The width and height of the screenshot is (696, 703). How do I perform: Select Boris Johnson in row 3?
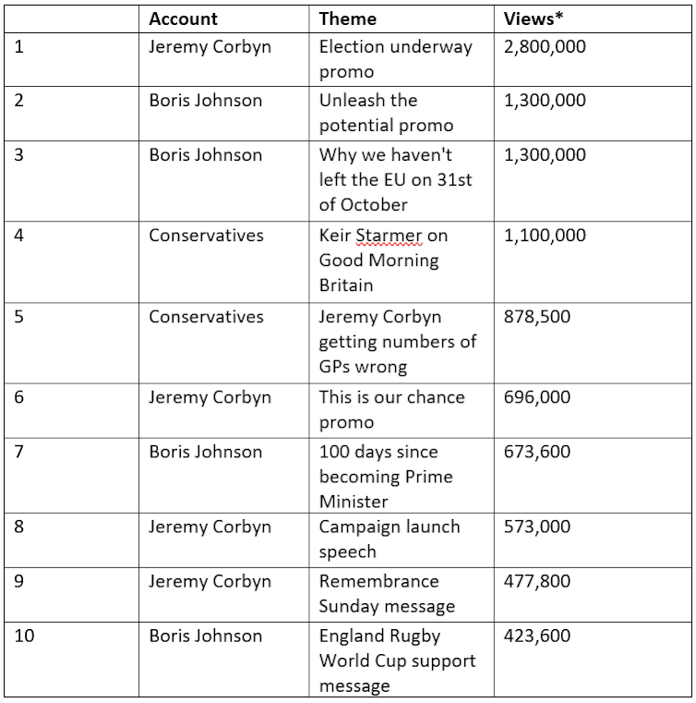pos(206,155)
